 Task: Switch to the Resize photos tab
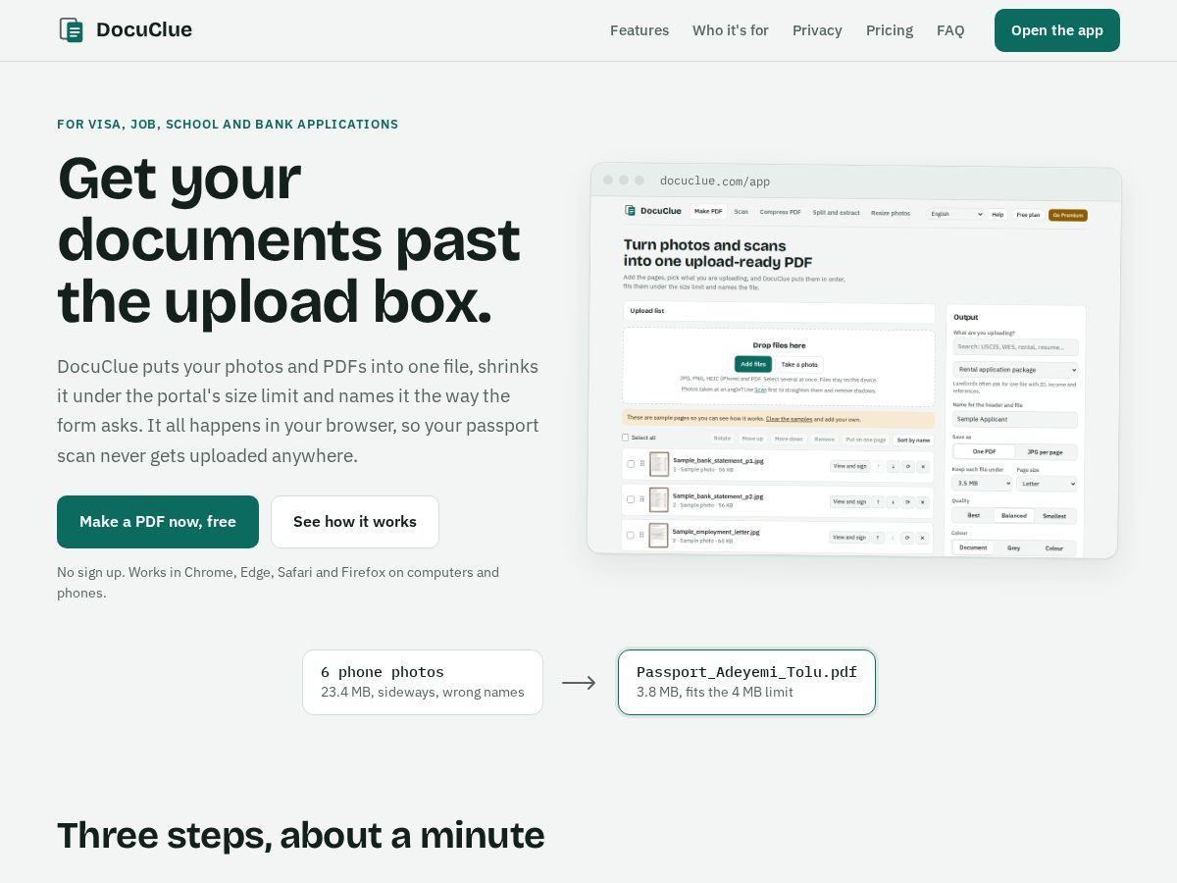click(891, 213)
